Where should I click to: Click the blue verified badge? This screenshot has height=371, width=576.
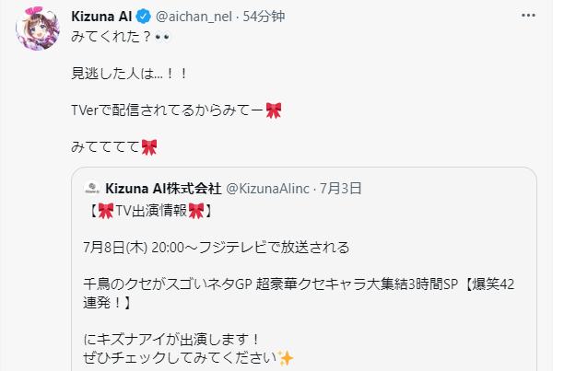tap(149, 17)
